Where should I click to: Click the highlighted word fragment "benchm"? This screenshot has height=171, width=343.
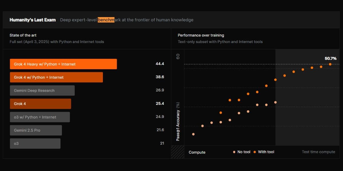[106, 20]
